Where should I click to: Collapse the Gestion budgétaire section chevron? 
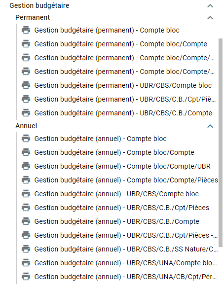pyautogui.click(x=210, y=6)
